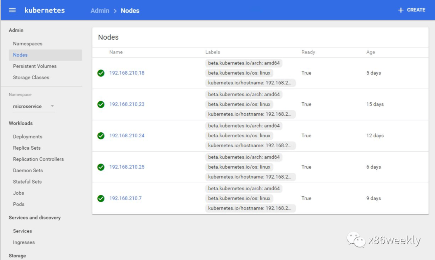Click the CREATE button
Viewport: 435px width, 260px height.
412,10
